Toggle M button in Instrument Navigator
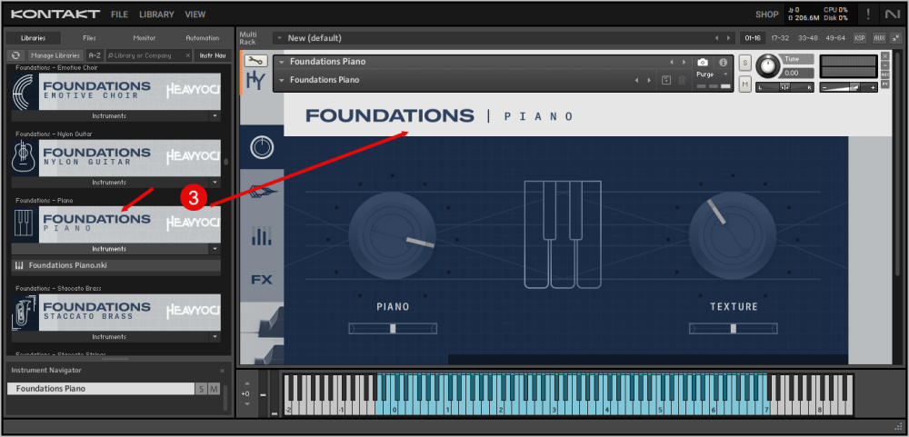This screenshot has height=437, width=909. [214, 389]
